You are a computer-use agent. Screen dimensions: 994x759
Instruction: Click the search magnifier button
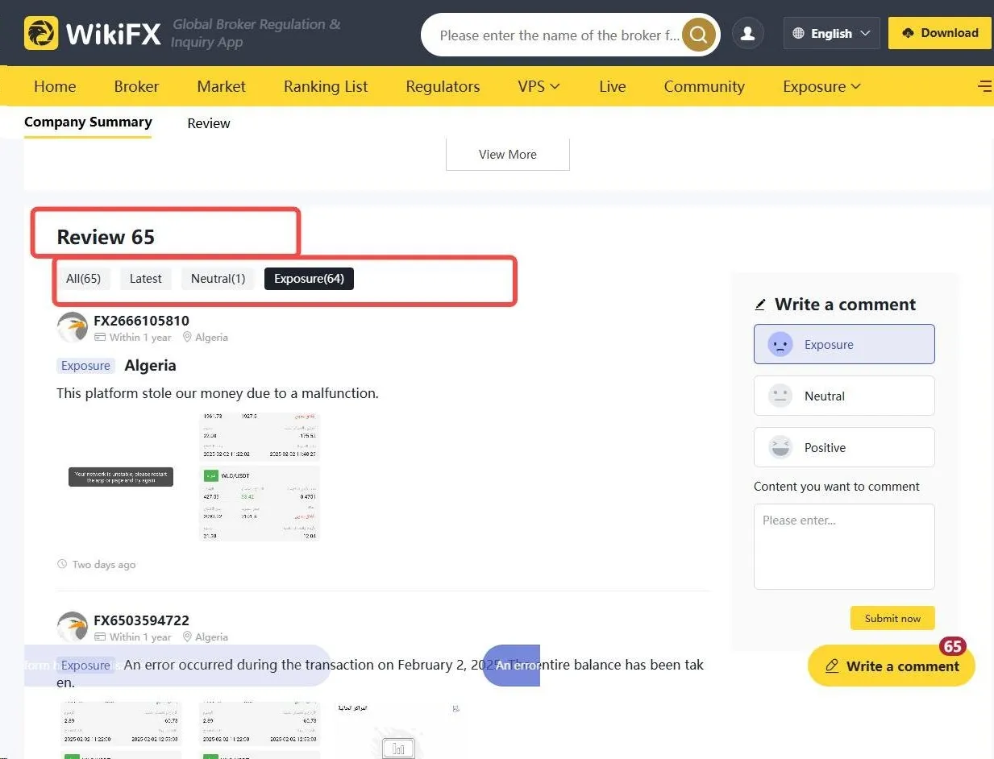click(x=698, y=35)
